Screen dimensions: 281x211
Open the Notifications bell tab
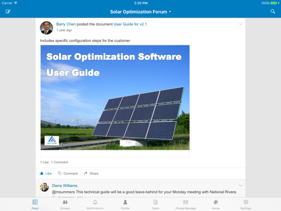[95, 205]
